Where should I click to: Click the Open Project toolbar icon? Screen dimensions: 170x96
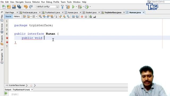(14, 7)
